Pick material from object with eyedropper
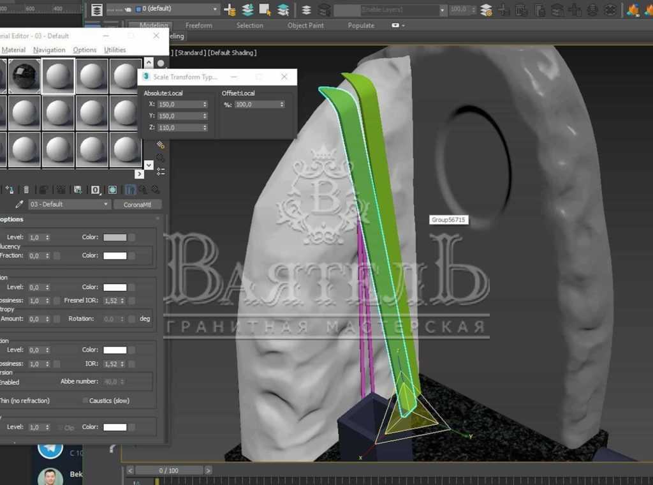Screen dimensions: 653x485 tap(20, 204)
